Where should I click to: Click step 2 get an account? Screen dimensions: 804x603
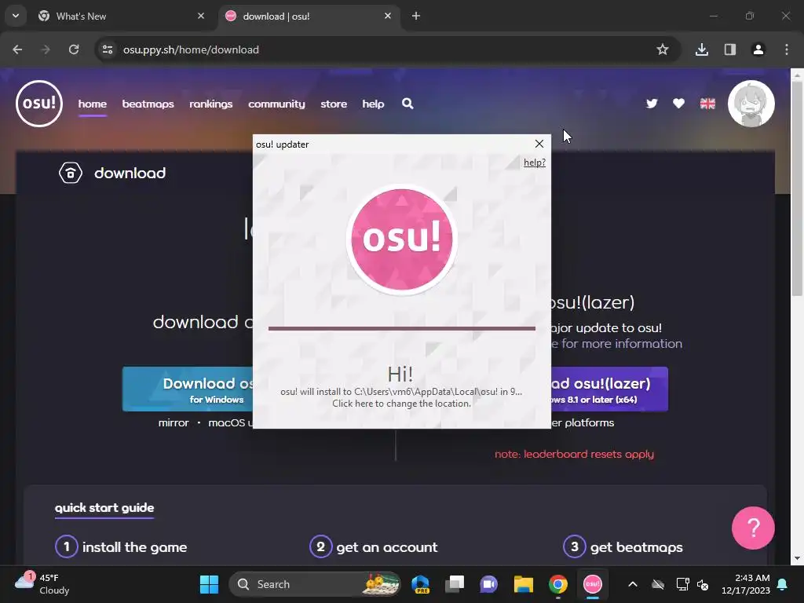(373, 547)
